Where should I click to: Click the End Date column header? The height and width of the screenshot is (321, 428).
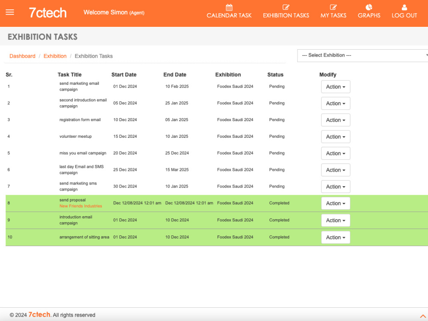[x=175, y=74]
